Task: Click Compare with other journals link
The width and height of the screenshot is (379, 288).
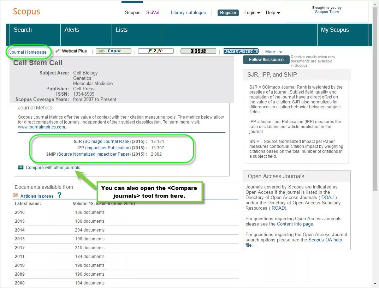Action: pos(53,167)
